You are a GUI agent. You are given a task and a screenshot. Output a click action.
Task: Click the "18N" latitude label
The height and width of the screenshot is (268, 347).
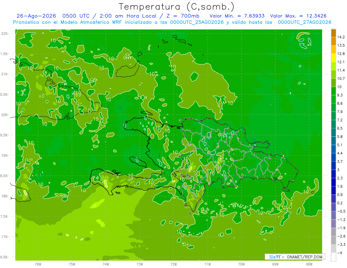coord(4,196)
